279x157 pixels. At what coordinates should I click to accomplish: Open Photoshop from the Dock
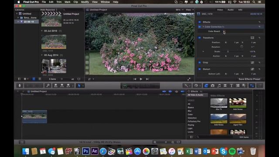coord(86,151)
